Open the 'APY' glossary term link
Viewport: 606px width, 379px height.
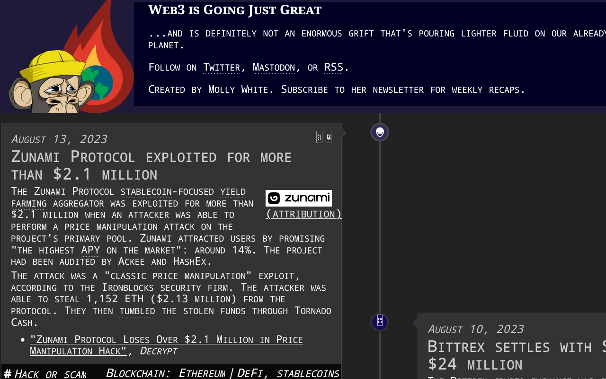pyautogui.click(x=90, y=250)
